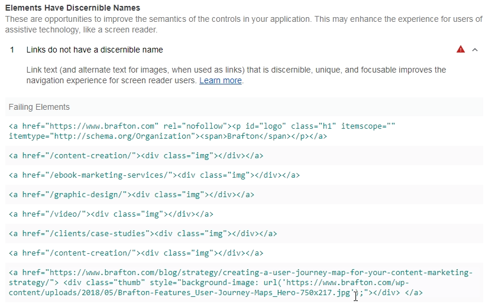Select the /video/ failing element row

[x=111, y=214]
